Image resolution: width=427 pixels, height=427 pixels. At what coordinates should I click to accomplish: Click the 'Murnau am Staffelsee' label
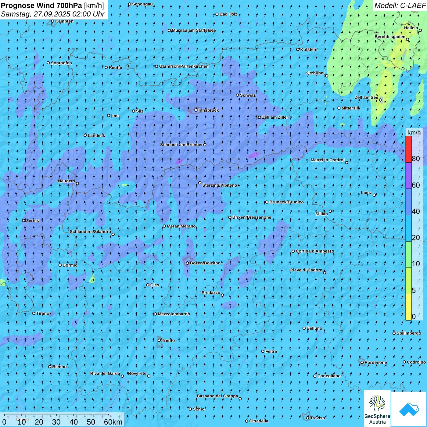194,30
